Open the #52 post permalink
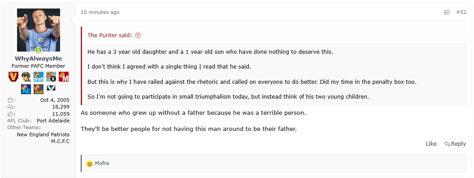The width and height of the screenshot is (474, 178). [x=461, y=12]
